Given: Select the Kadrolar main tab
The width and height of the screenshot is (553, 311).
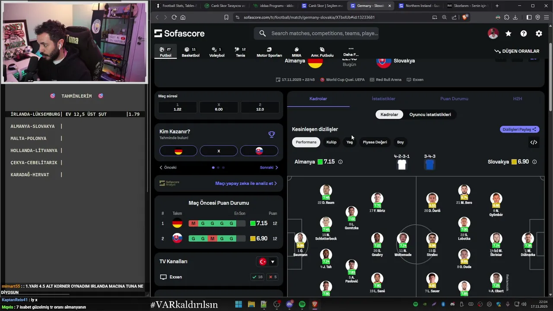Looking at the screenshot, I should pyautogui.click(x=318, y=99).
